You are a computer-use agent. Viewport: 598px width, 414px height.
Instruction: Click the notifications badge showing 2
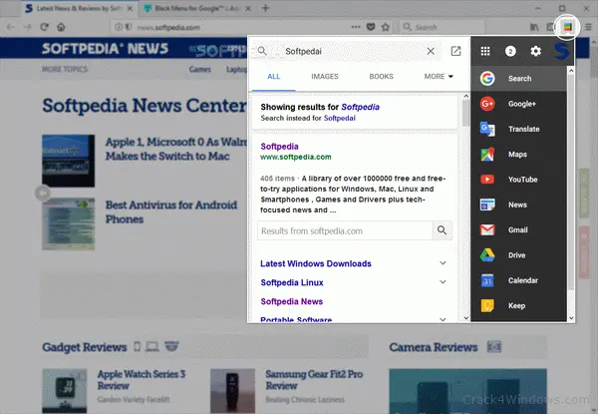[x=510, y=51]
